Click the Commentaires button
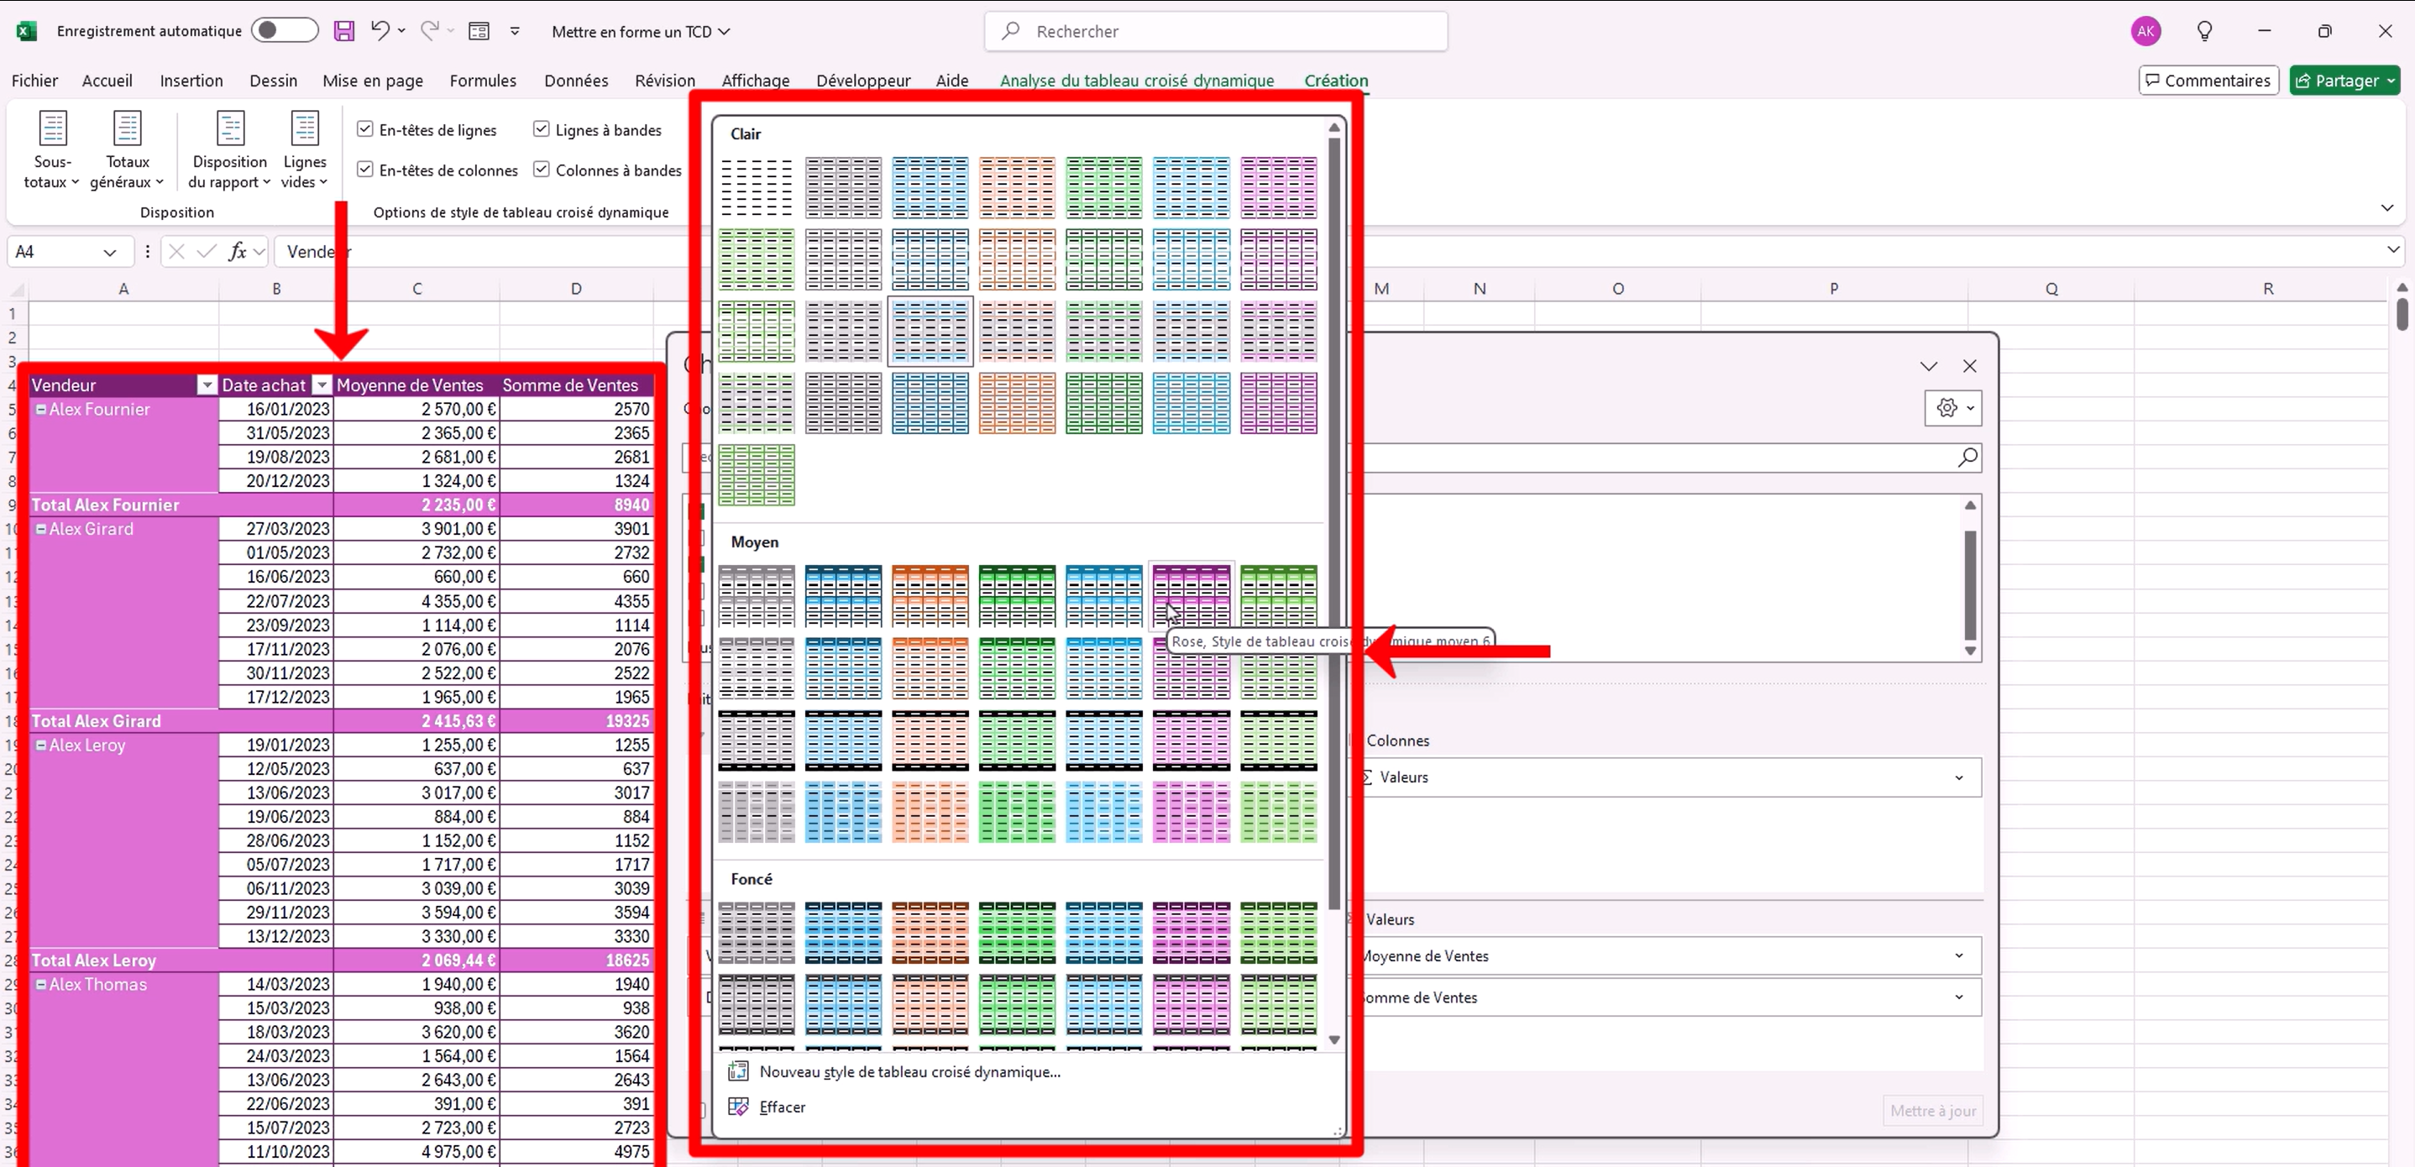This screenshot has width=2415, height=1167. pos(2208,81)
